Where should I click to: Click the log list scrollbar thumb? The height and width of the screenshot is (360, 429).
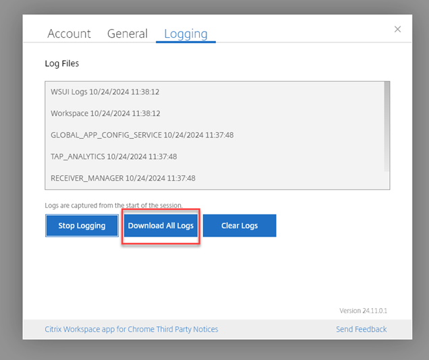[x=387, y=126]
